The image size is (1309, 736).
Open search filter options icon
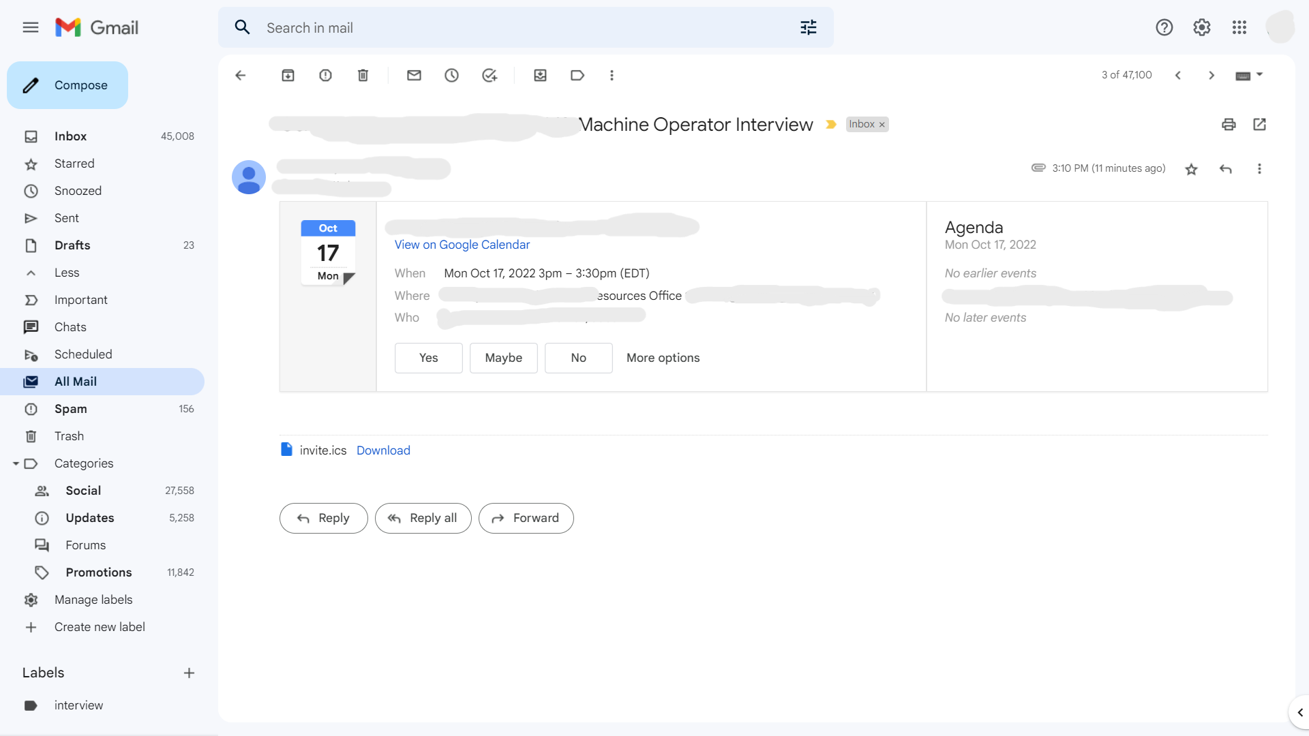809,27
